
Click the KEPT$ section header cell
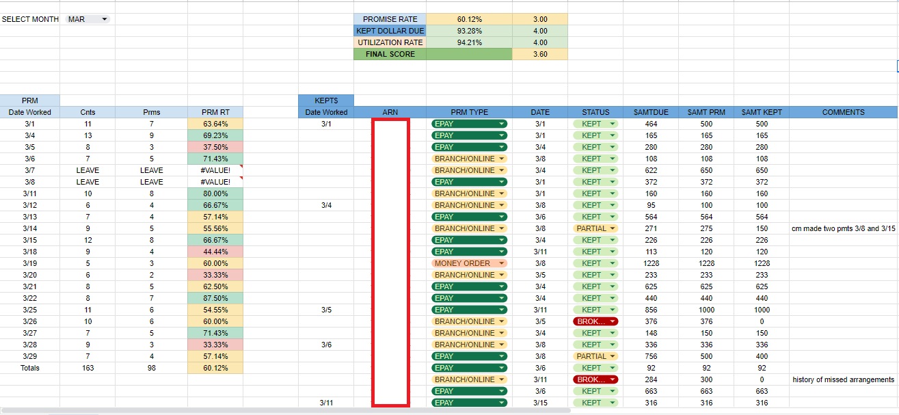(326, 101)
